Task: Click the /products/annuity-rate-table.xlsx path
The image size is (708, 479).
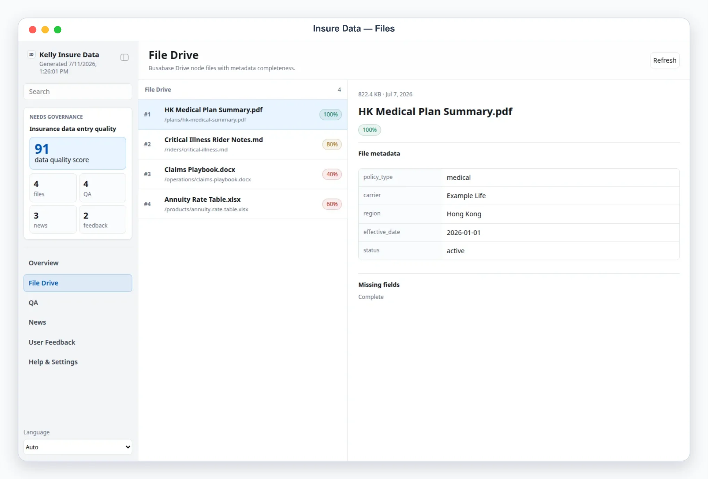Action: click(206, 209)
